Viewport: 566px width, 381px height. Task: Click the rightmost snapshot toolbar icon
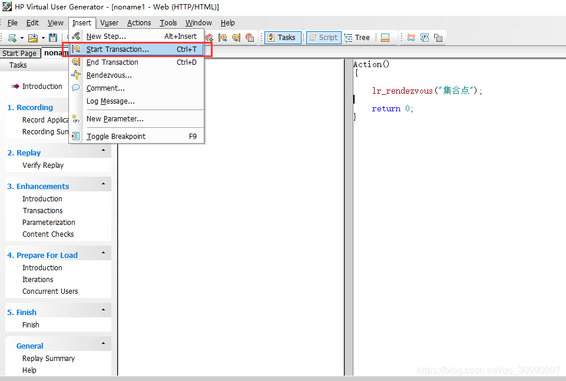point(438,38)
